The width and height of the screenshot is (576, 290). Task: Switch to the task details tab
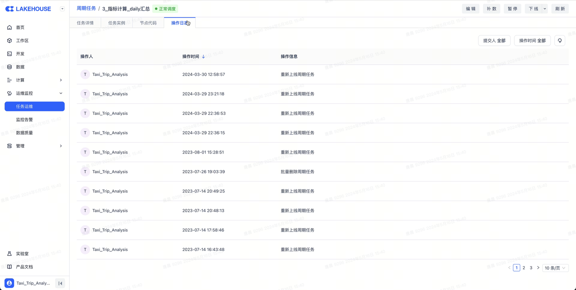click(x=85, y=23)
